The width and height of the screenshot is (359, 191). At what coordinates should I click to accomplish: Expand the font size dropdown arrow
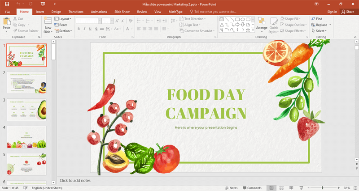click(x=112, y=21)
